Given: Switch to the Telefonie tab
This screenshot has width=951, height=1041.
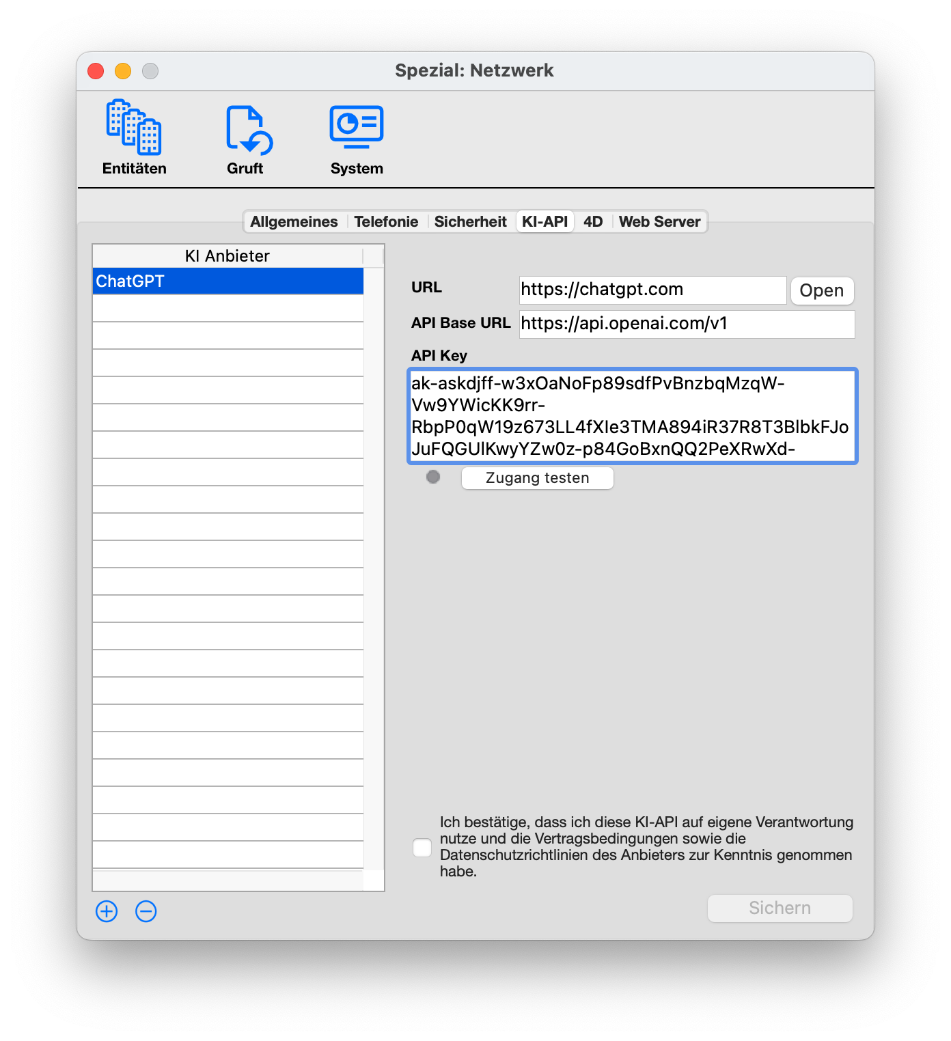Looking at the screenshot, I should [x=386, y=221].
